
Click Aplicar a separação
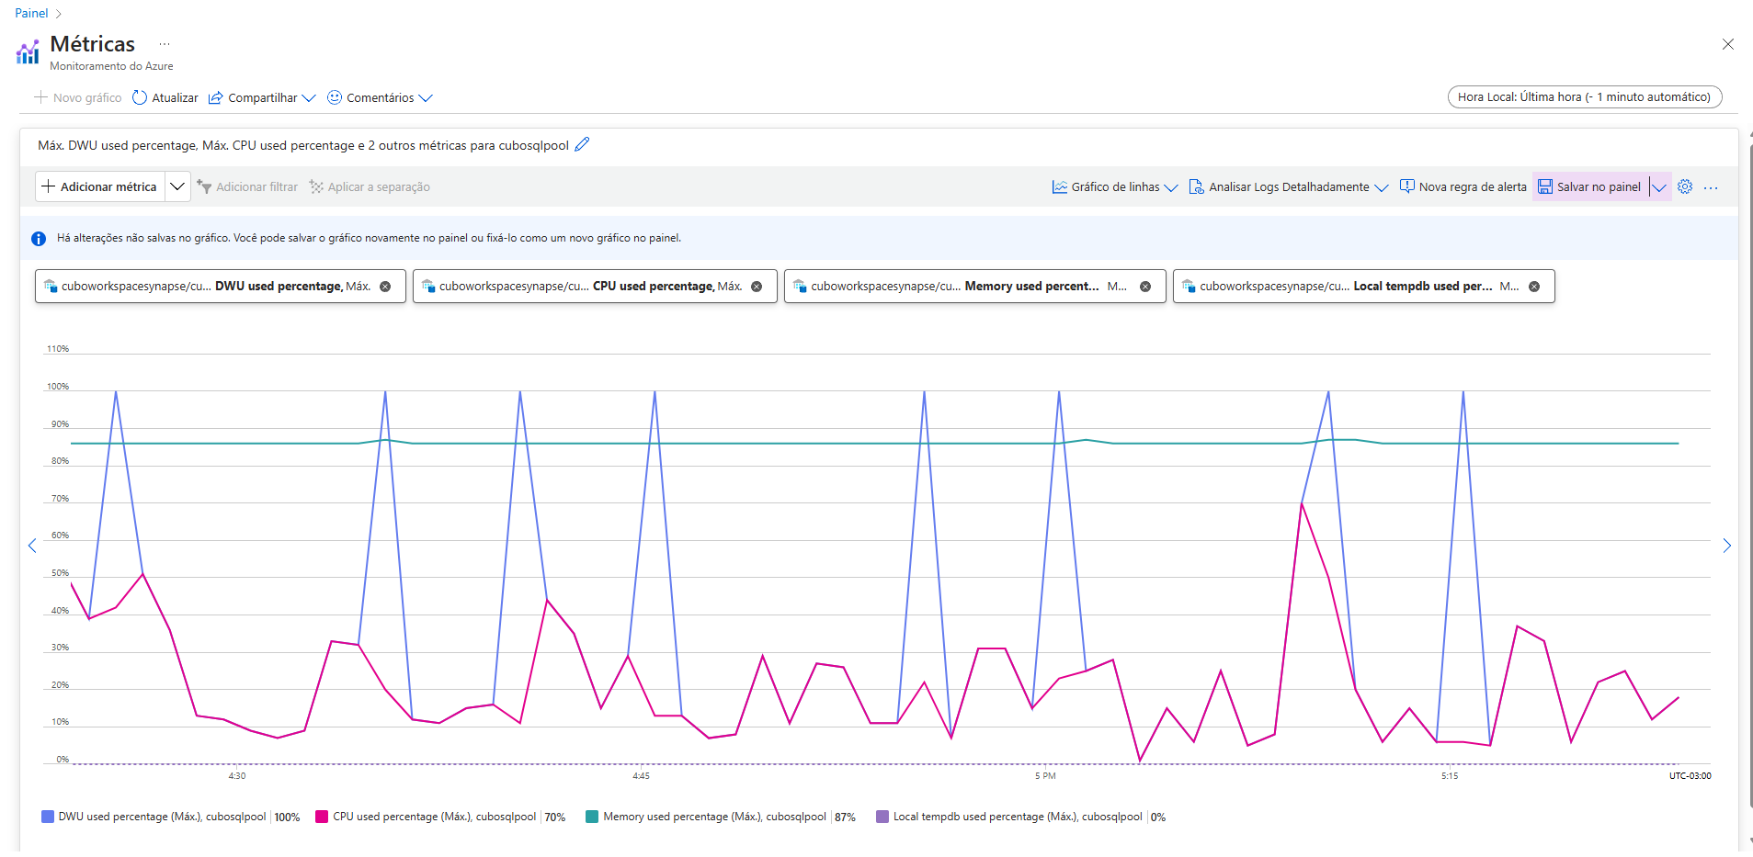pyautogui.click(x=370, y=186)
